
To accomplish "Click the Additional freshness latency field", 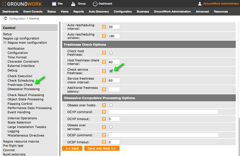I will (114, 89).
